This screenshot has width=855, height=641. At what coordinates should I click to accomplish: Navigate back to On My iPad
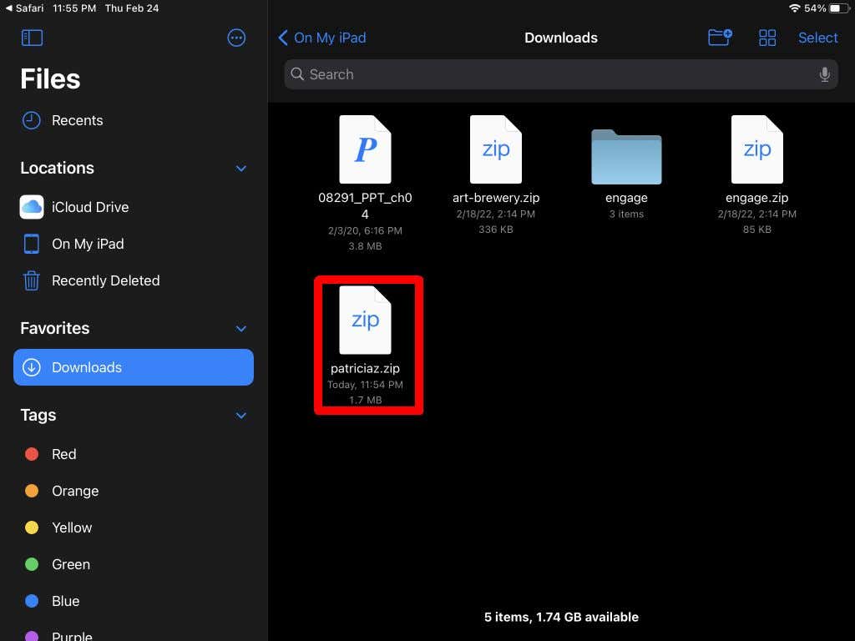tap(321, 38)
